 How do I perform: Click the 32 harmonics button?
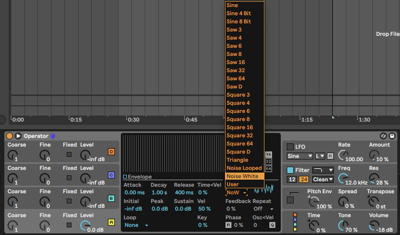268,161
